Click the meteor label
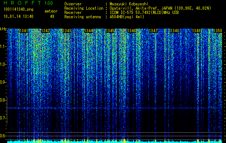This screenshot has width=226, height=143. [x=51, y=11]
